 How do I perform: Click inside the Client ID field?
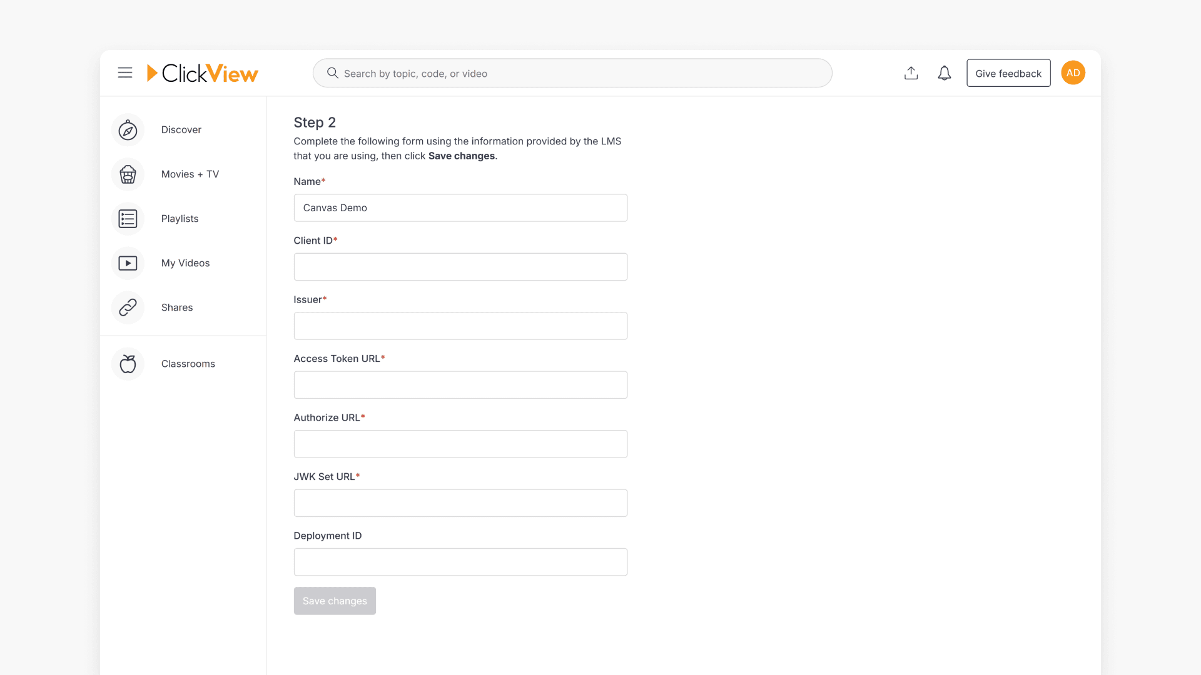point(460,267)
